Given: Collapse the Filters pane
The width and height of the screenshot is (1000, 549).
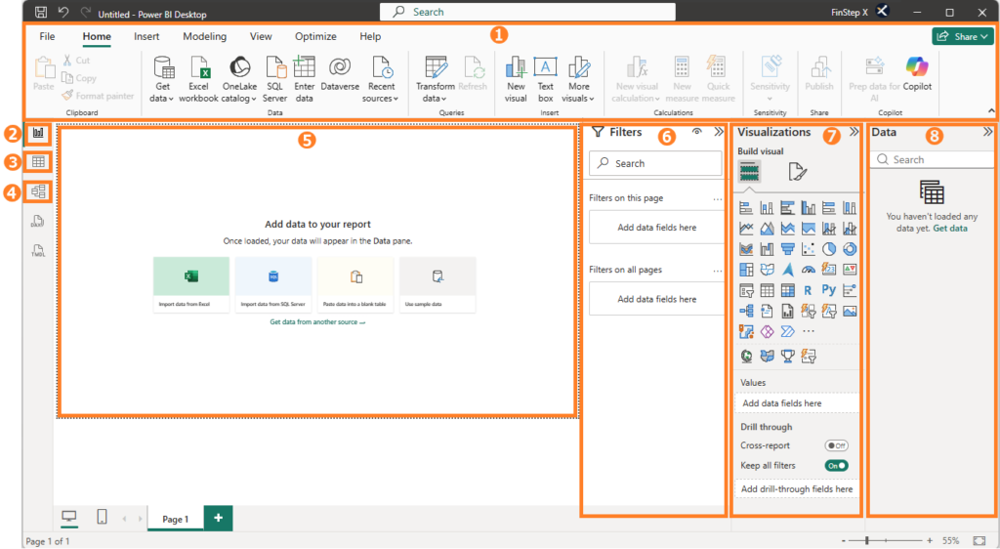Looking at the screenshot, I should 719,132.
